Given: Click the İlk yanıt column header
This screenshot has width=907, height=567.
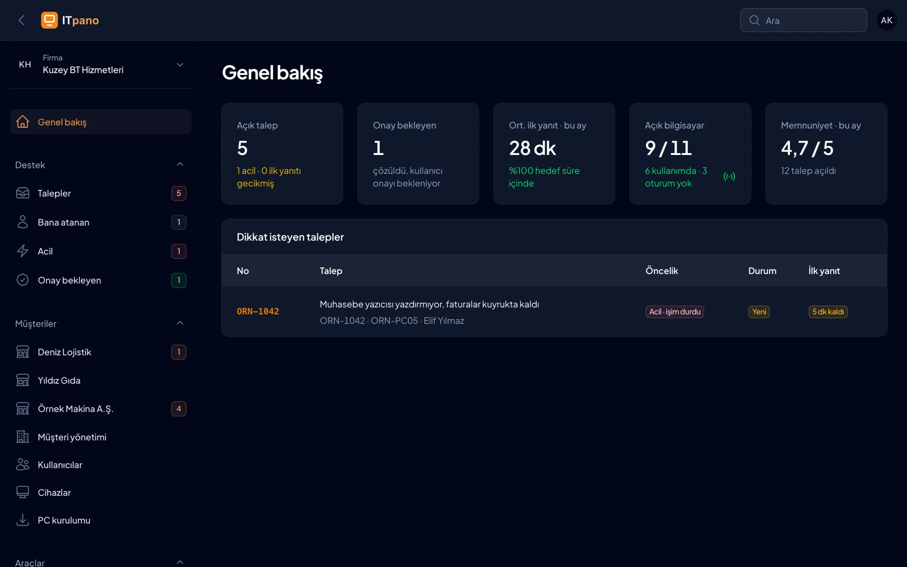Looking at the screenshot, I should tap(824, 271).
